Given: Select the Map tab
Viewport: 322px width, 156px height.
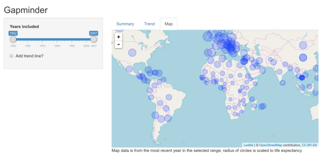Looking at the screenshot, I should [x=169, y=24].
